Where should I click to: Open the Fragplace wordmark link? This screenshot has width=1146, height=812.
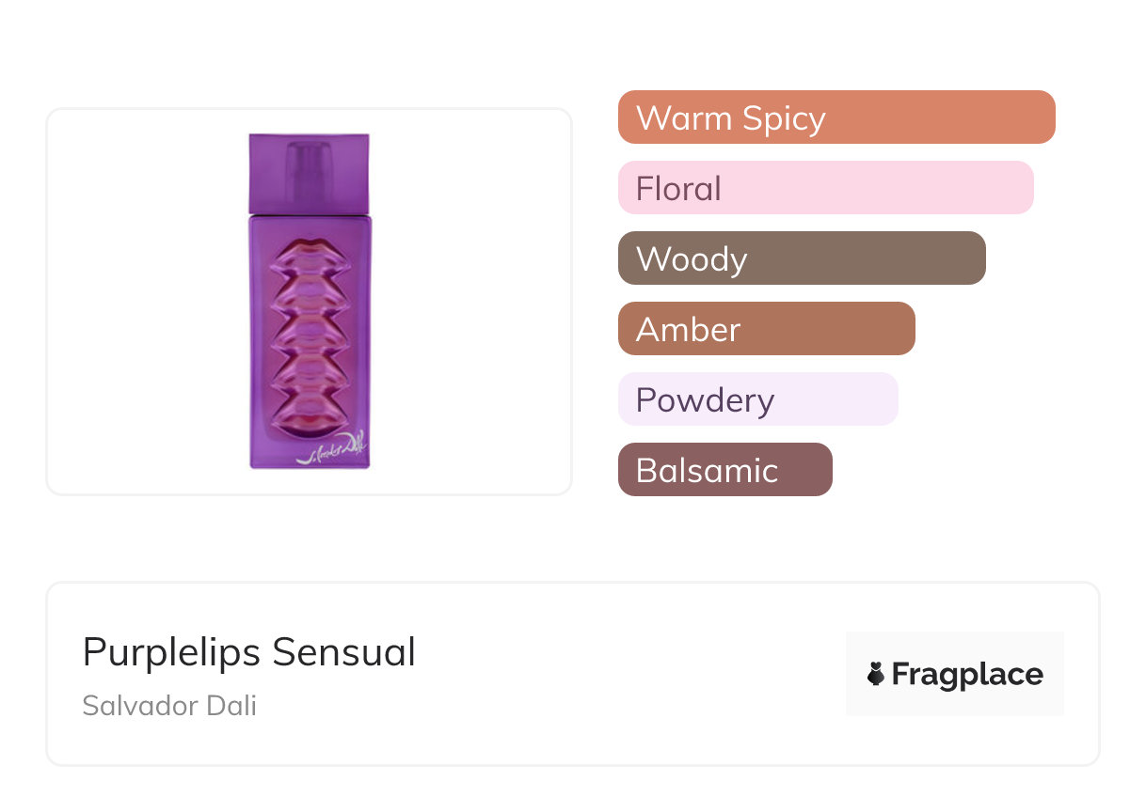967,675
